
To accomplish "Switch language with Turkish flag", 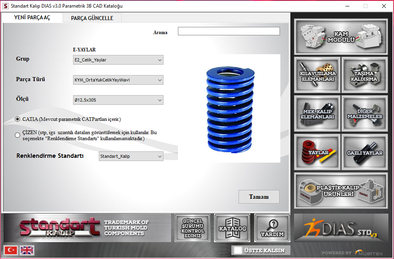I will tap(11, 250).
